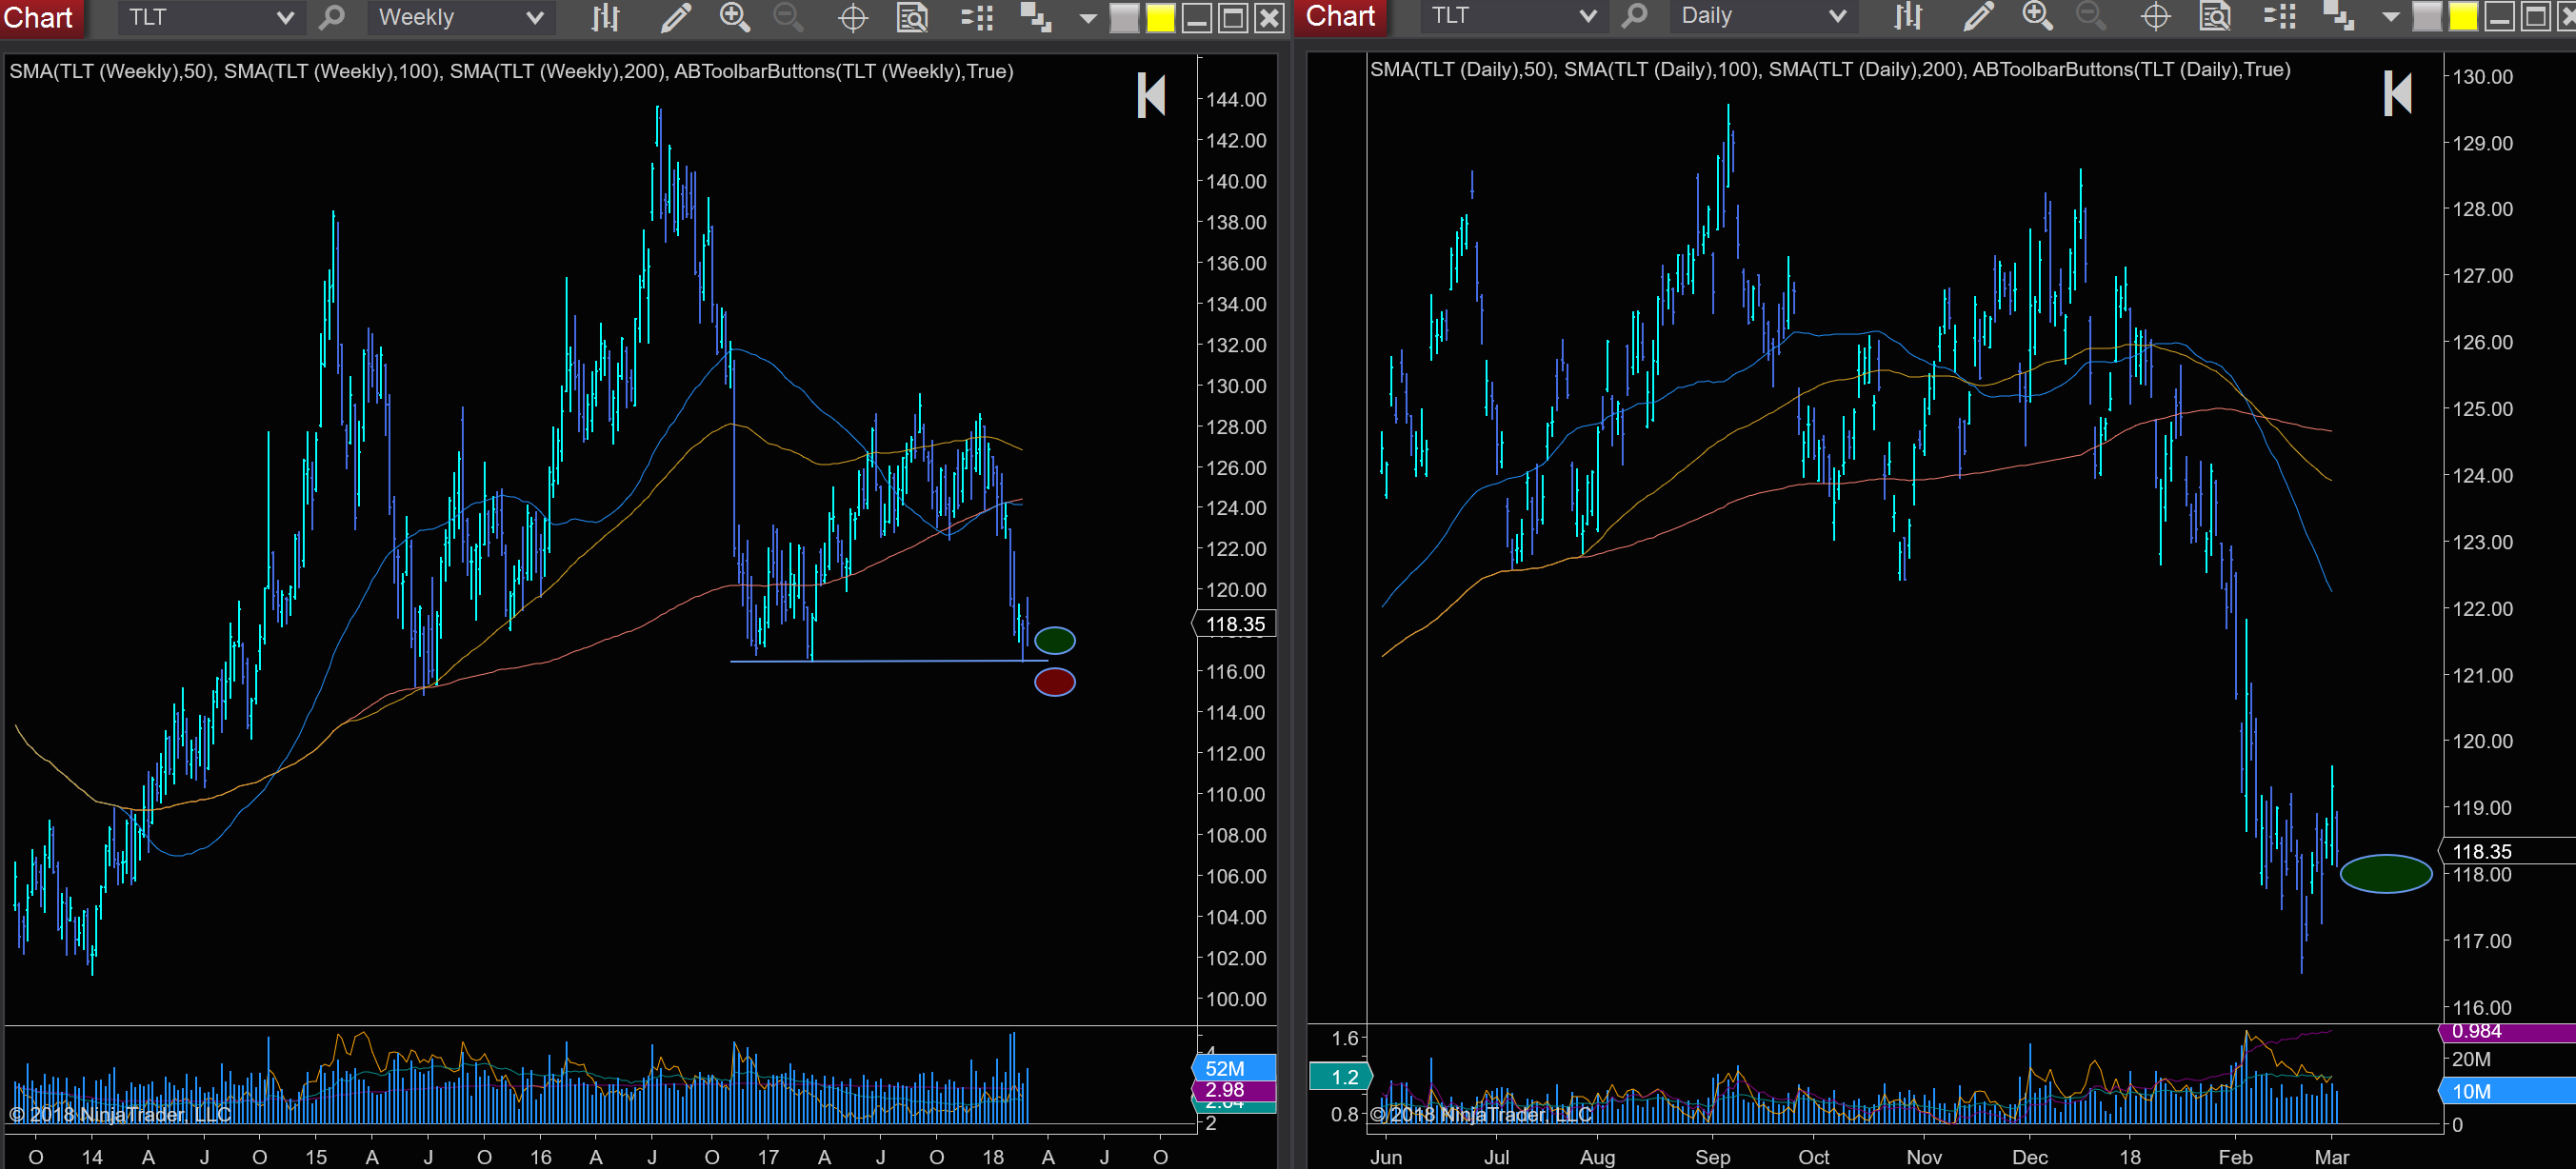Zoom in on the Daily chart
2576x1169 pixels.
pos(2038,16)
